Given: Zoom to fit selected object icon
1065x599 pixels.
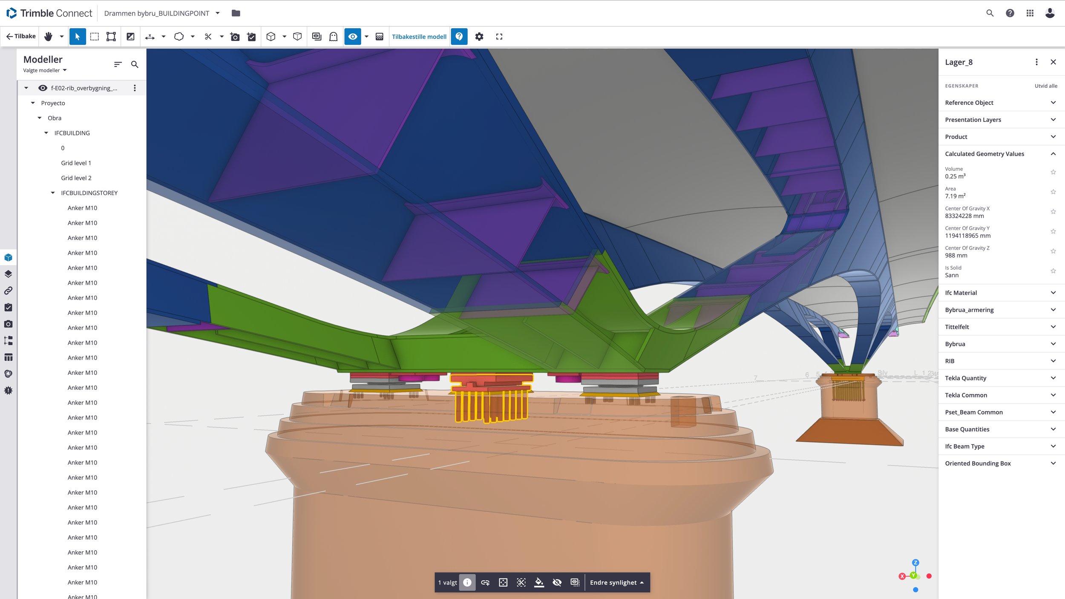Looking at the screenshot, I should tap(503, 582).
